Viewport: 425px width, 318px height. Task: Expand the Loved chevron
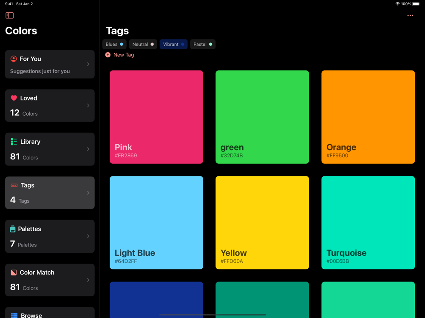(88, 106)
